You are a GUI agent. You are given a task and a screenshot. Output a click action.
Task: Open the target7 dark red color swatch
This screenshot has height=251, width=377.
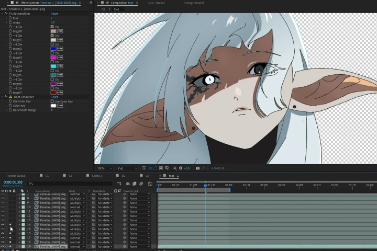coord(53,93)
